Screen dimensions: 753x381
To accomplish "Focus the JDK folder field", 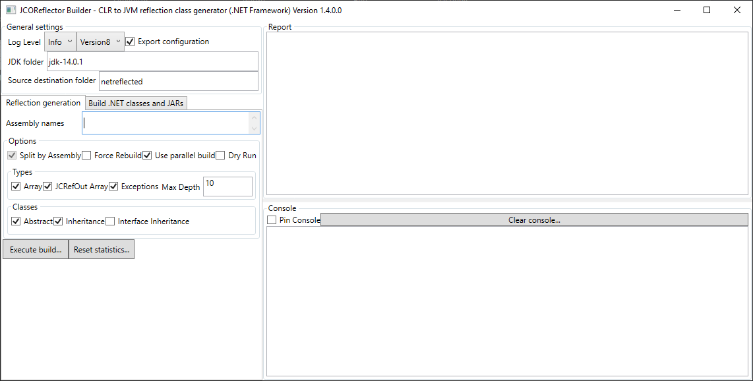I will (x=152, y=61).
